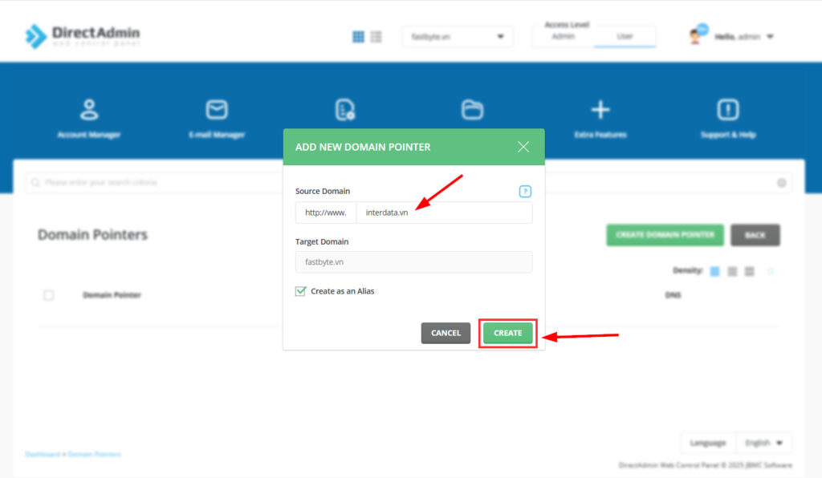The width and height of the screenshot is (822, 478).
Task: Click the search criteria input field
Action: point(409,183)
